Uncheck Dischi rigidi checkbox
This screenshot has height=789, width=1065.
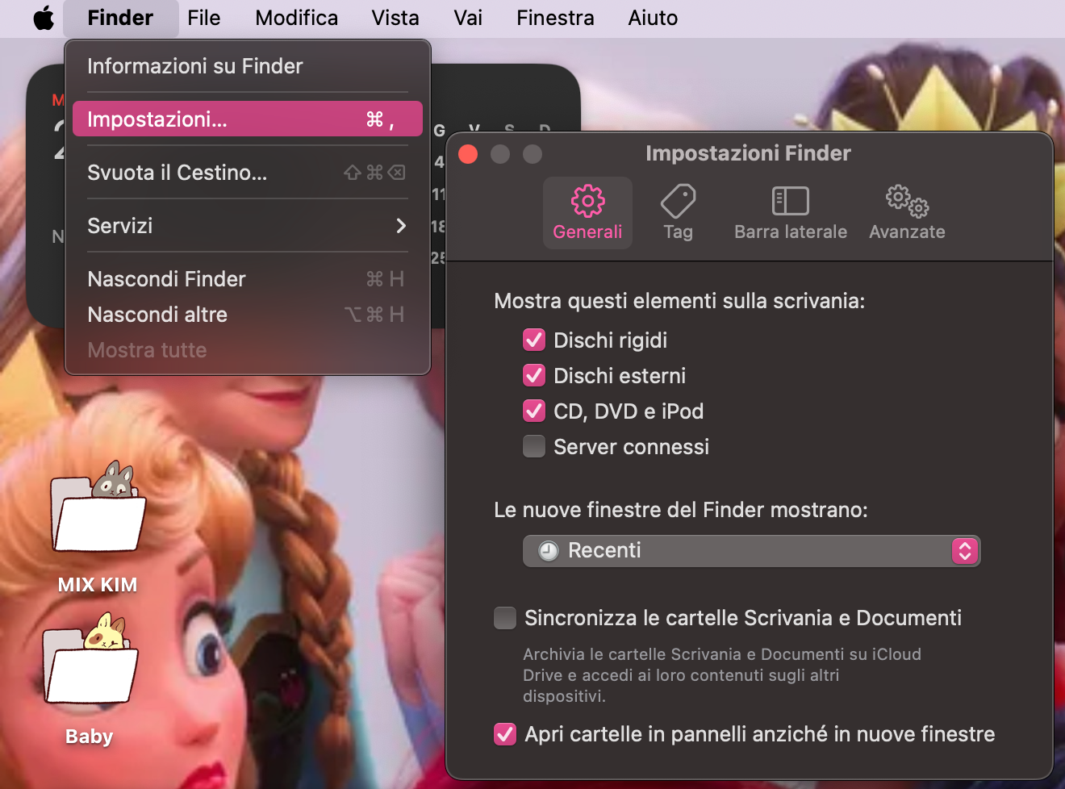tap(534, 340)
